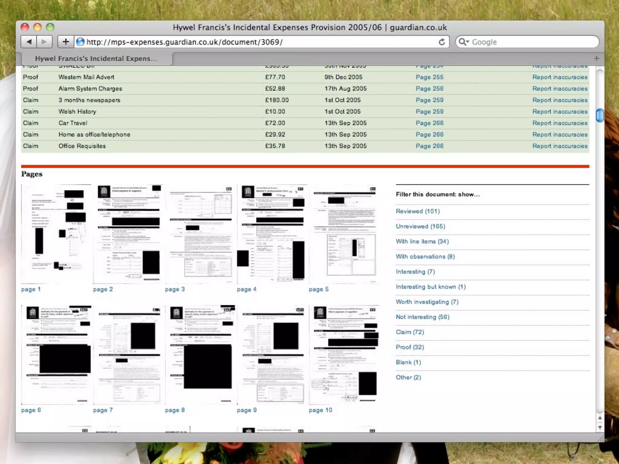Screen dimensions: 619x464
Task: Filter by Reviewed (101)
Action: click(x=418, y=211)
